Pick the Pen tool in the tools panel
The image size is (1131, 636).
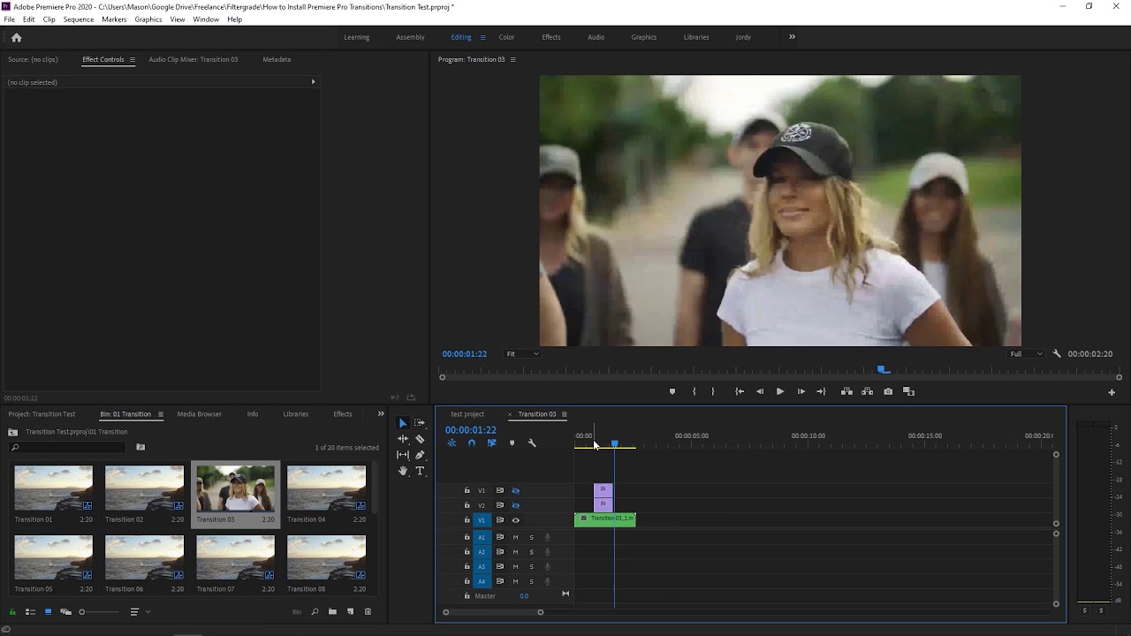420,455
